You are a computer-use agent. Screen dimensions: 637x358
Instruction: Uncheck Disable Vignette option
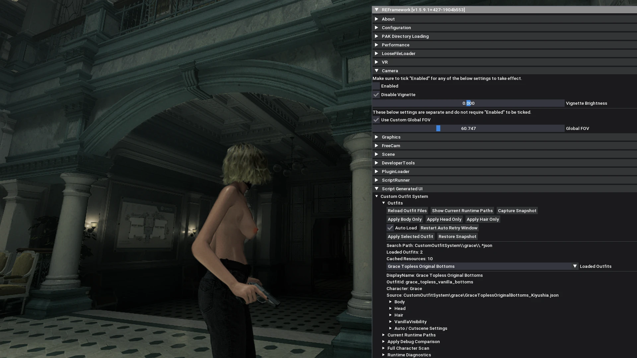(376, 95)
